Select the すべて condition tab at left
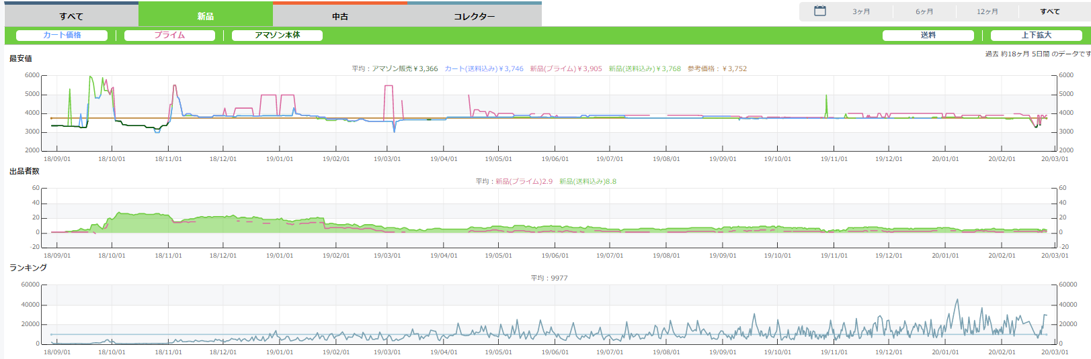The width and height of the screenshot is (1091, 359). (x=71, y=16)
